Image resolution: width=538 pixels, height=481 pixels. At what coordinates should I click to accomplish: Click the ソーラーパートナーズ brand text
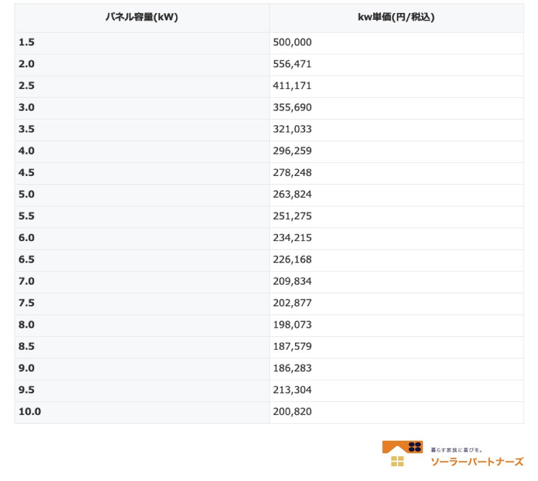click(477, 462)
